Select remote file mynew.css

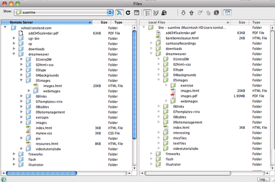(44, 133)
